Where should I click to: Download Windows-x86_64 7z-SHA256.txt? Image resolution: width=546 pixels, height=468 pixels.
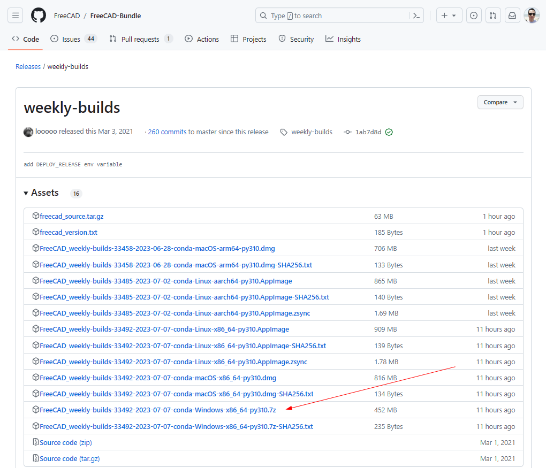click(176, 426)
